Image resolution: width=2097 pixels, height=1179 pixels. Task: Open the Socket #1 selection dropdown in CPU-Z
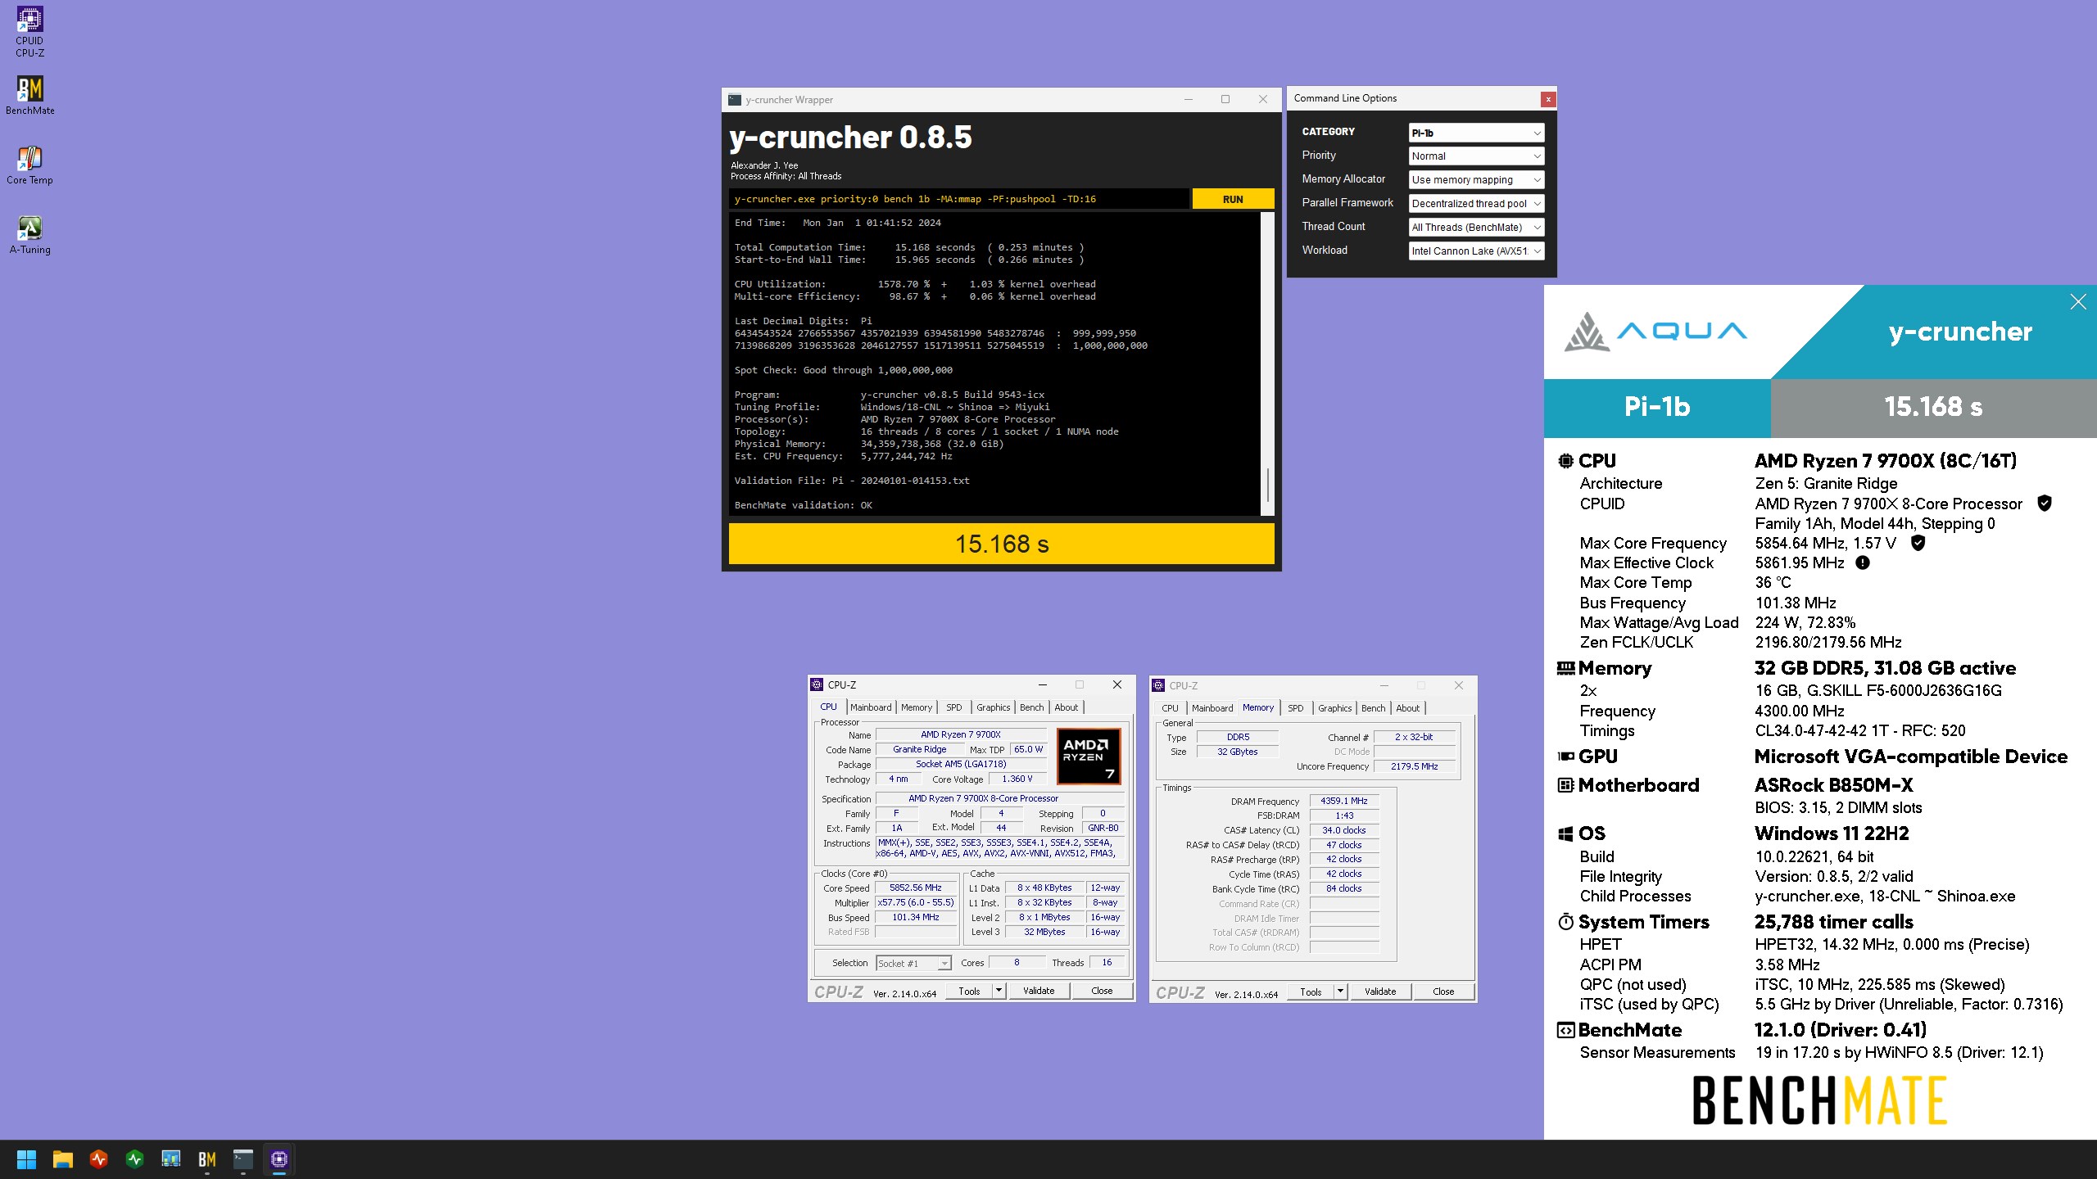coord(913,964)
